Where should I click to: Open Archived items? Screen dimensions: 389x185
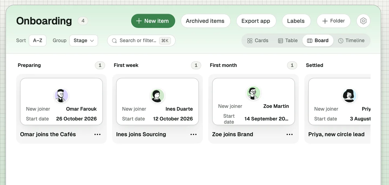pos(205,21)
